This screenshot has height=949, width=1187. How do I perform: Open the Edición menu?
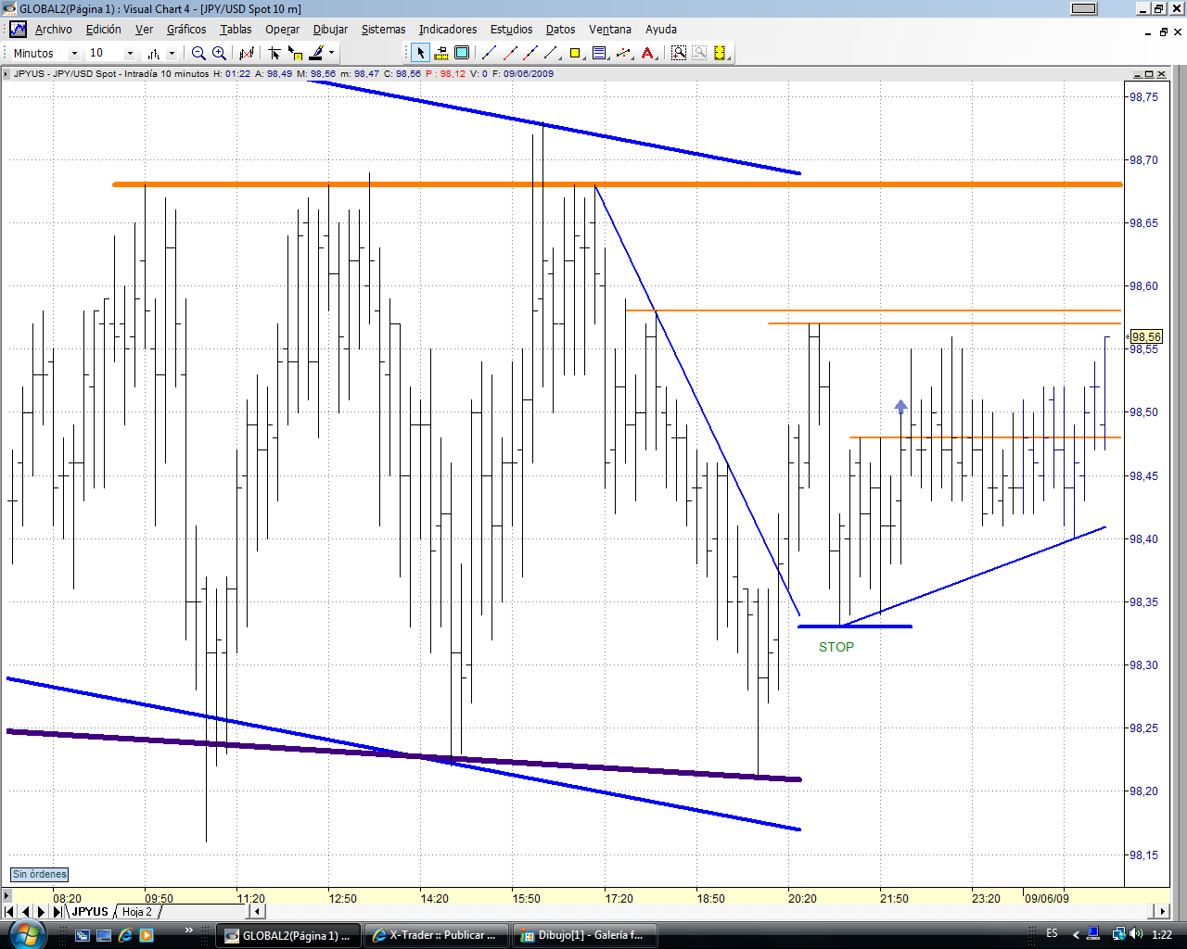coord(104,30)
